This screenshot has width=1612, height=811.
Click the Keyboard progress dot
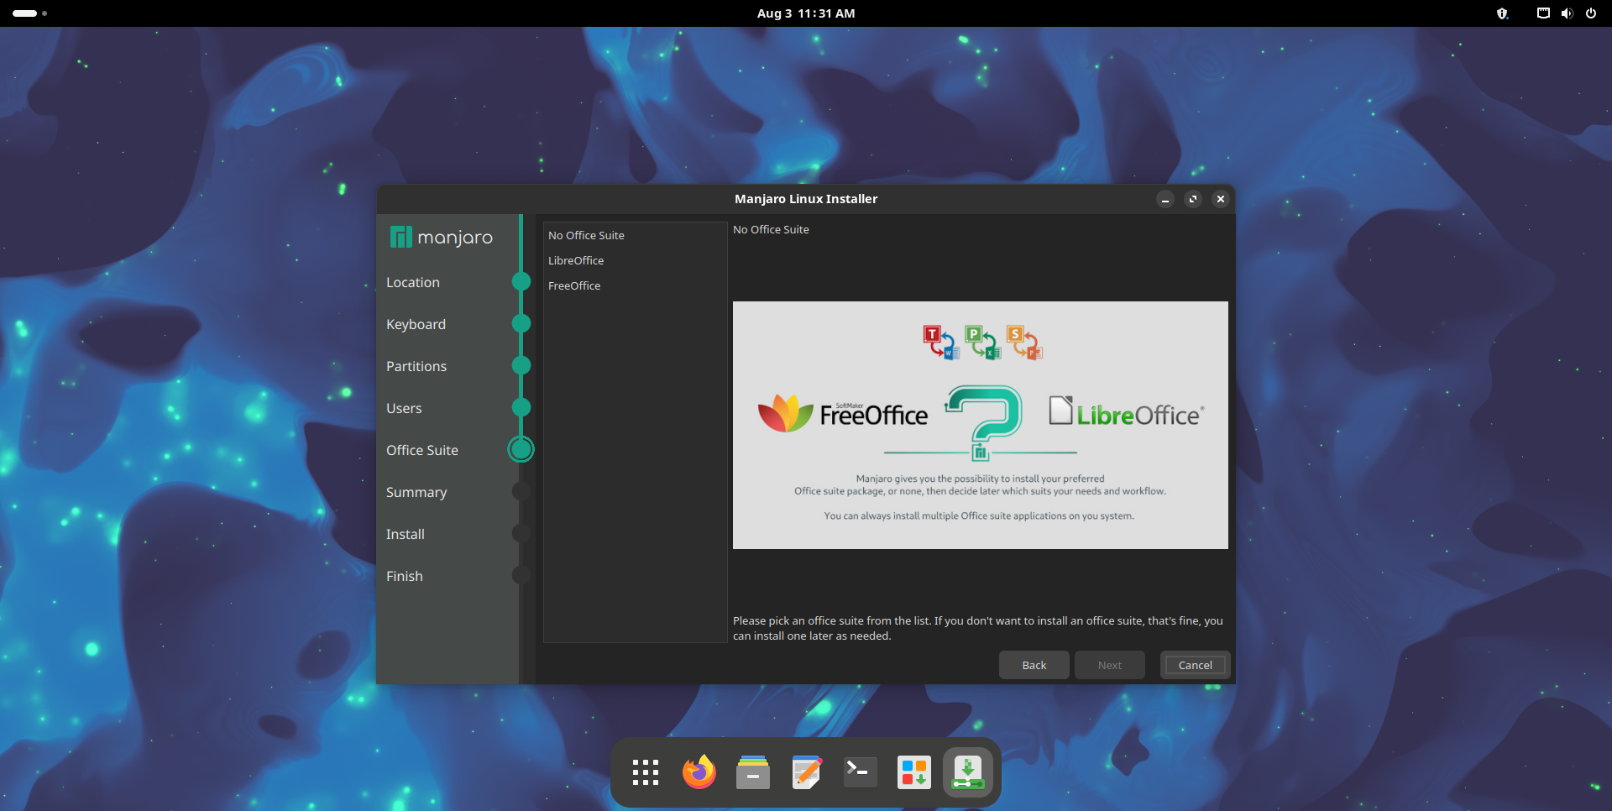point(521,324)
